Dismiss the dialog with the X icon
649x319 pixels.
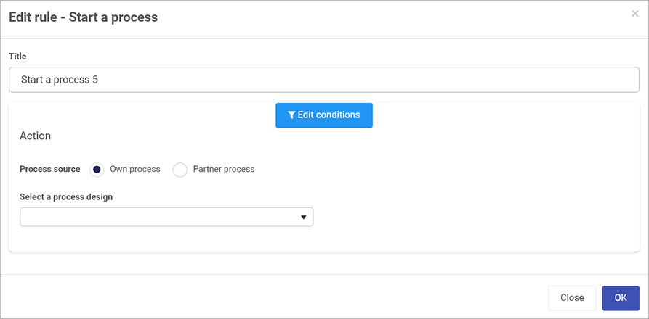point(635,14)
